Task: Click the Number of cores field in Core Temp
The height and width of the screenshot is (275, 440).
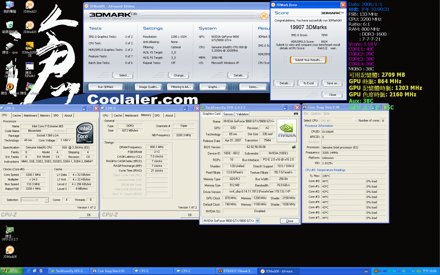Action: 383,121
